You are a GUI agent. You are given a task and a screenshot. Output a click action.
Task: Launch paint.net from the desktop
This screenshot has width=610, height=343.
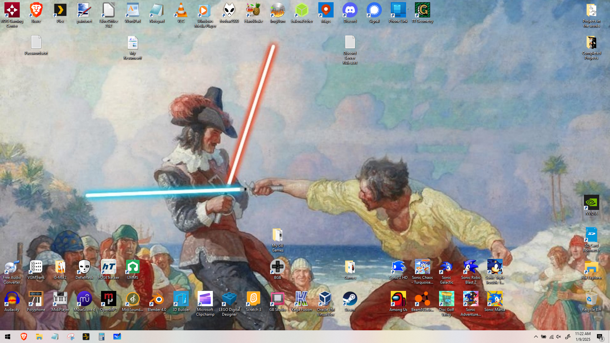tap(84, 13)
